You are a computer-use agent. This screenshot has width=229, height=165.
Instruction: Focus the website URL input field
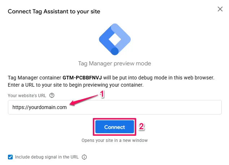(144, 107)
